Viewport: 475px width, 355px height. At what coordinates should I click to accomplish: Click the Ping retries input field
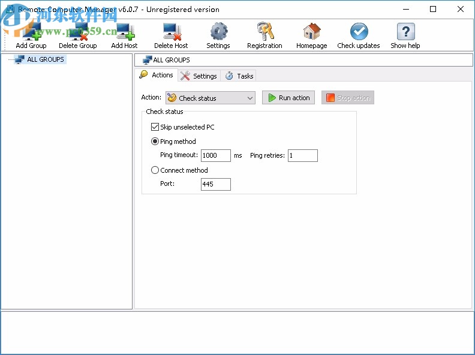(x=303, y=155)
